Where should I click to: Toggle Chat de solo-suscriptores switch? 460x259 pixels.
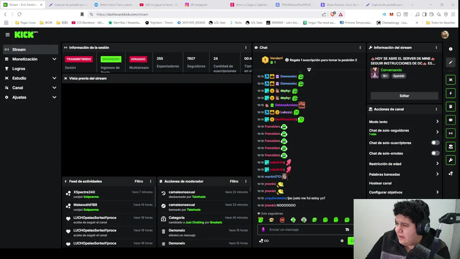coord(435,143)
